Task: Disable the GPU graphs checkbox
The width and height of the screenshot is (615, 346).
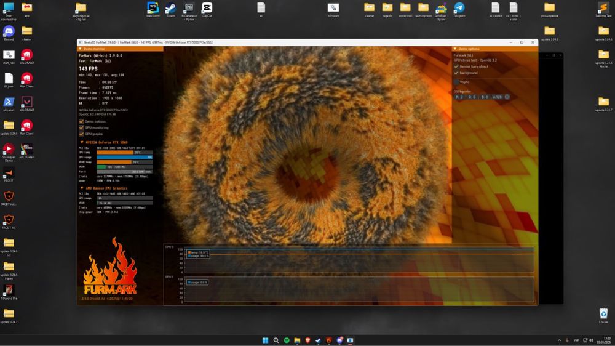Action: (x=82, y=134)
